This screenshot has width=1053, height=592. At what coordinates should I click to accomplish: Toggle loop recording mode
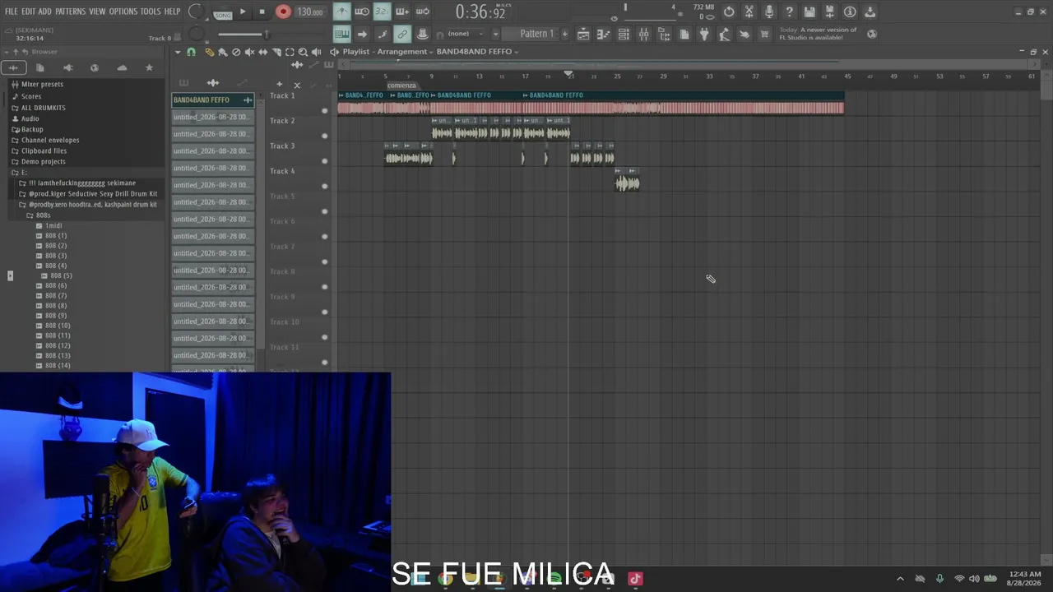[423, 12]
